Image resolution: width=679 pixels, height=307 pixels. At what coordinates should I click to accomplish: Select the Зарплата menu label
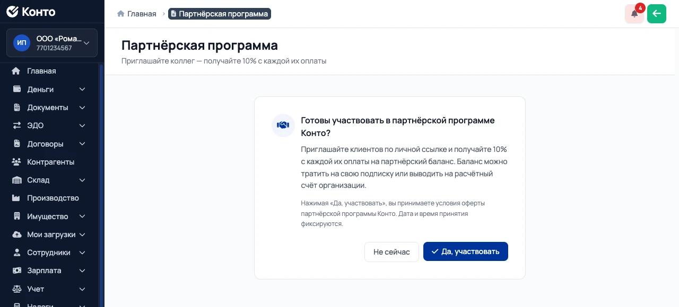[44, 270]
